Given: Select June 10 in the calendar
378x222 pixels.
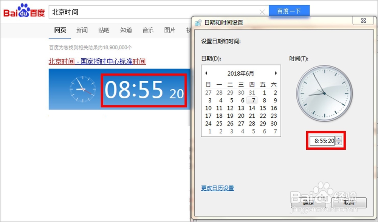Looking at the screenshot, I should click(x=208, y=108).
